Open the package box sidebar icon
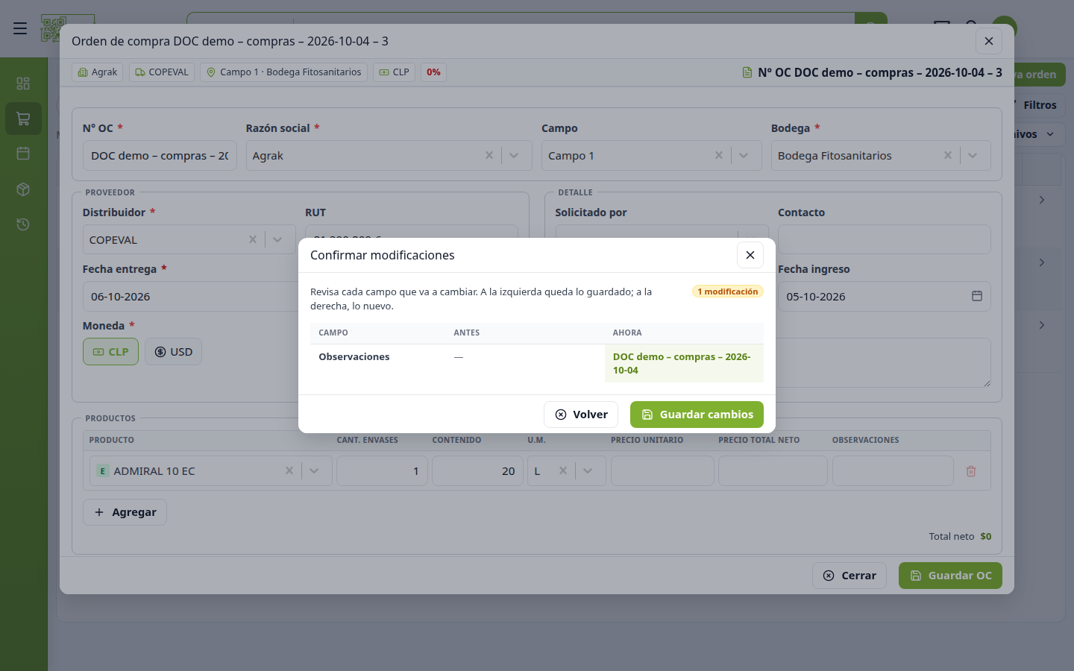Viewport: 1074px width, 671px height. tap(23, 189)
